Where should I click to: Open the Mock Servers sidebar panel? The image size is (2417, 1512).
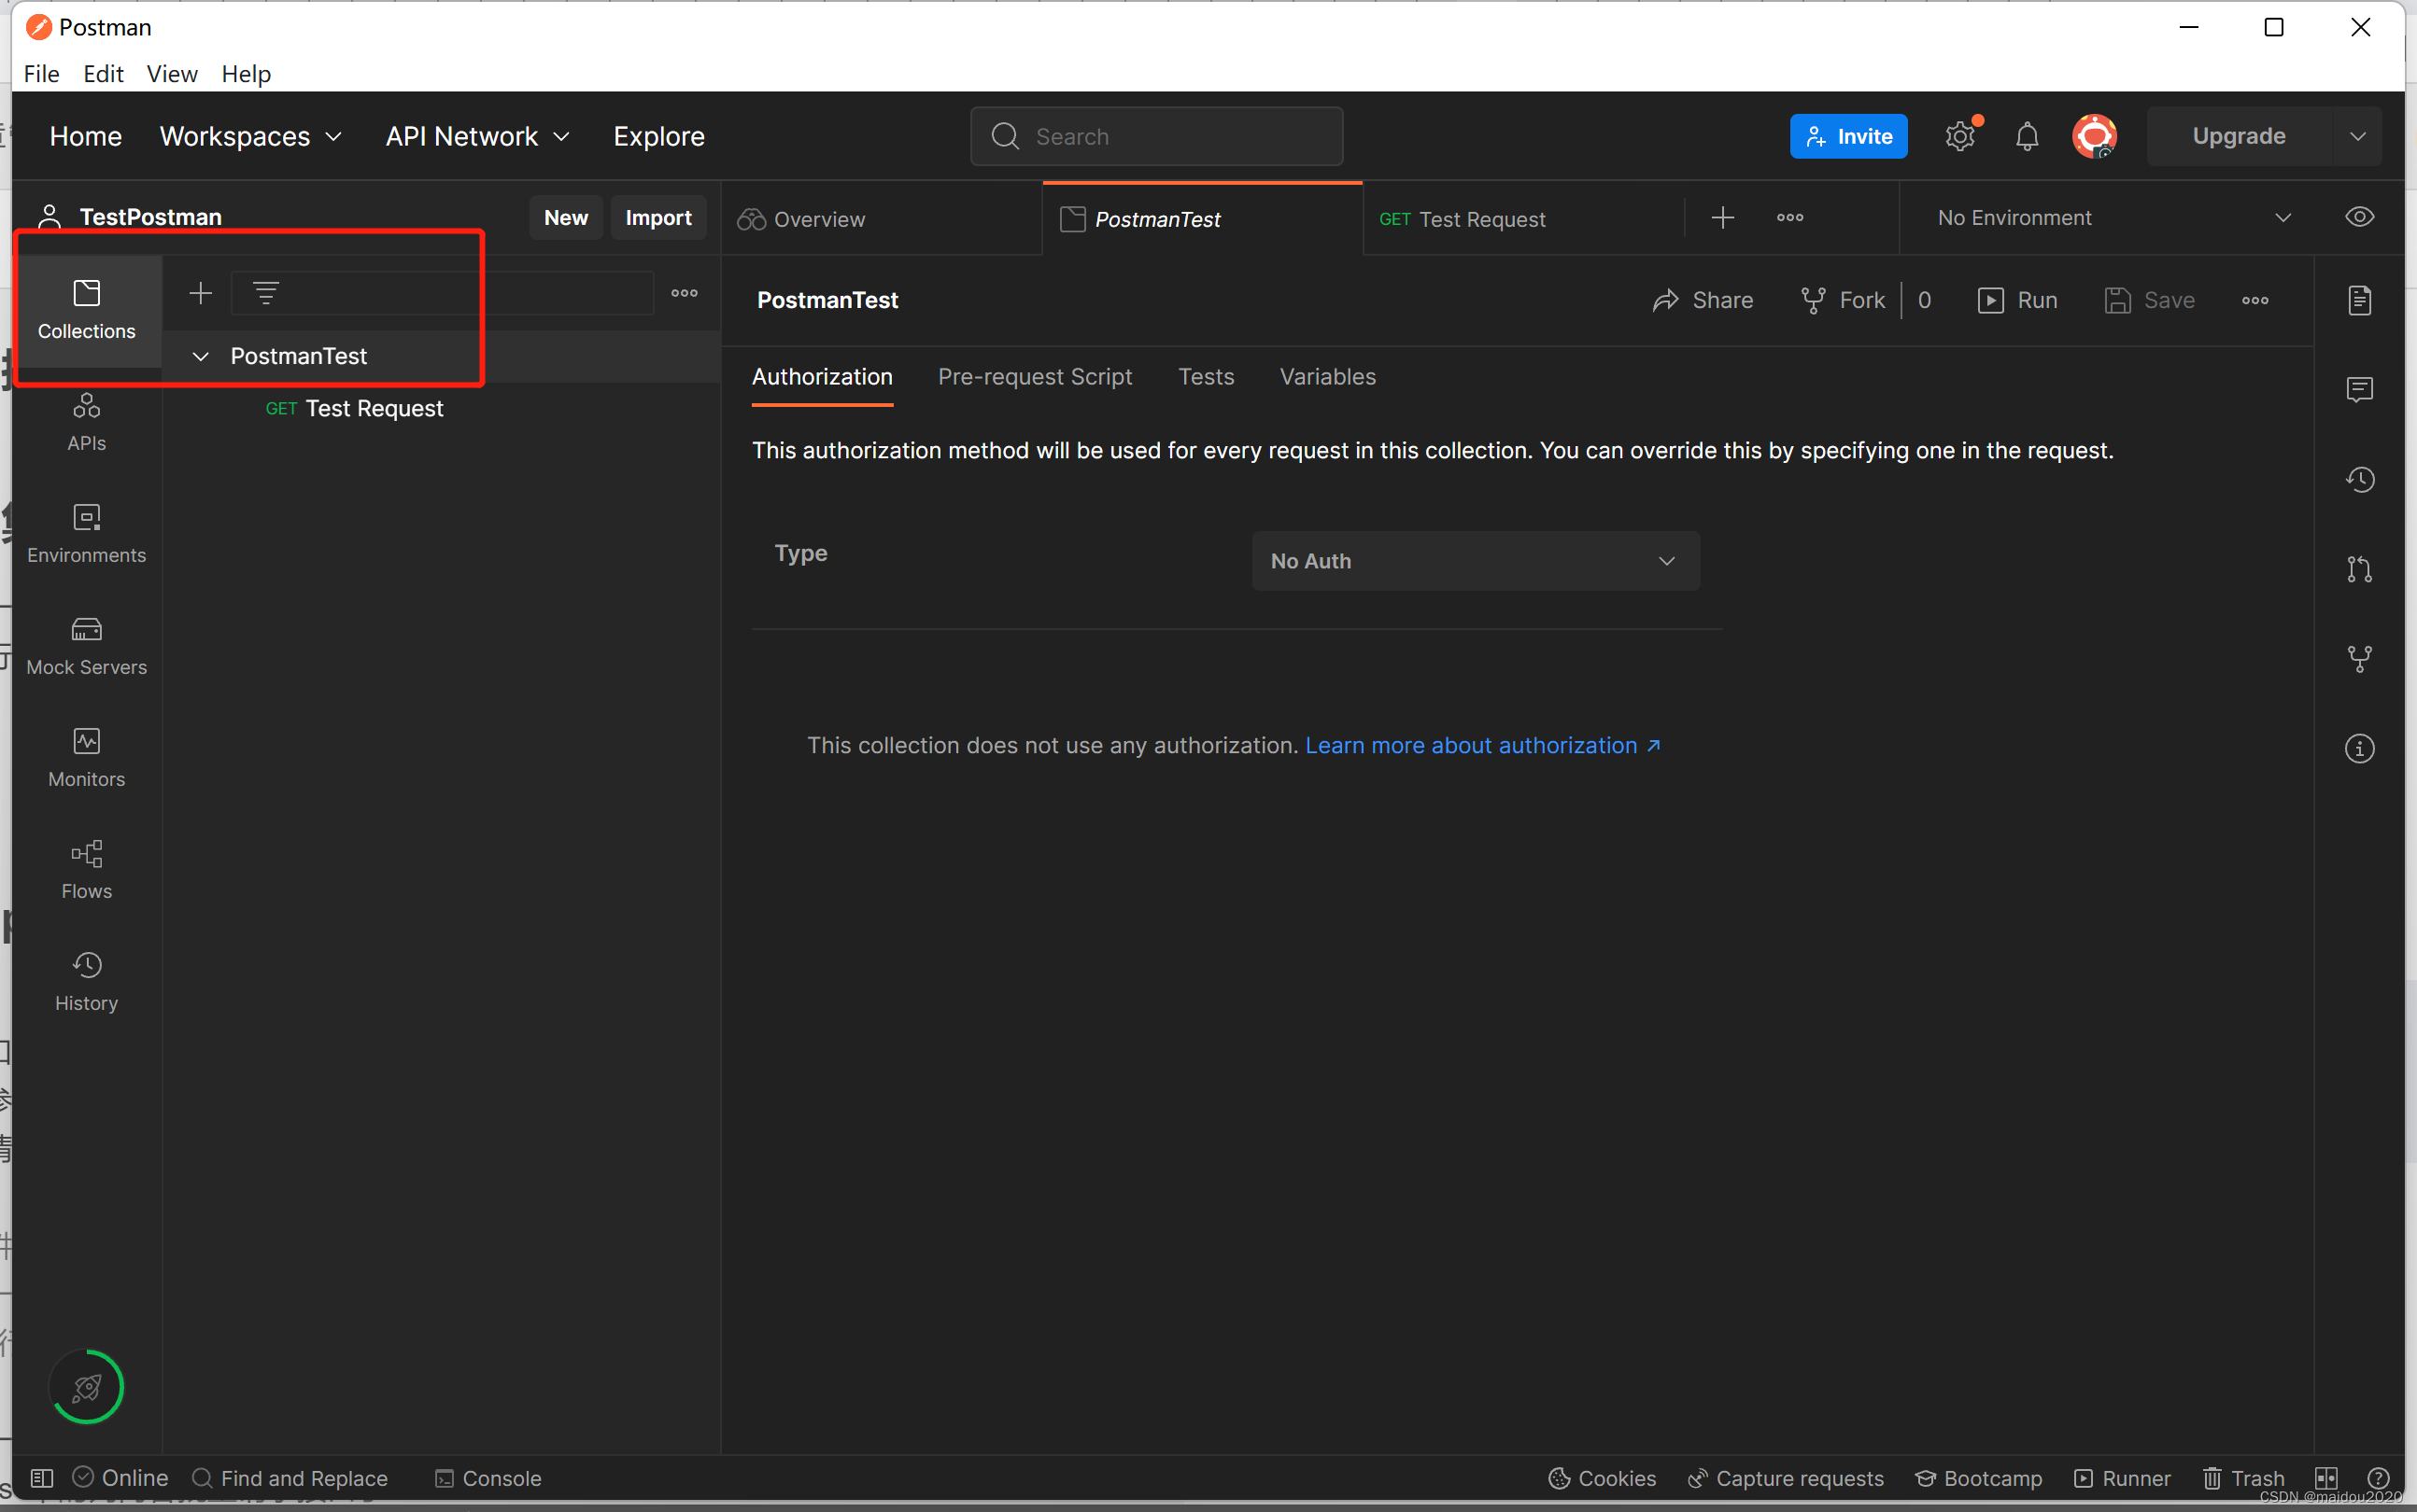point(86,646)
